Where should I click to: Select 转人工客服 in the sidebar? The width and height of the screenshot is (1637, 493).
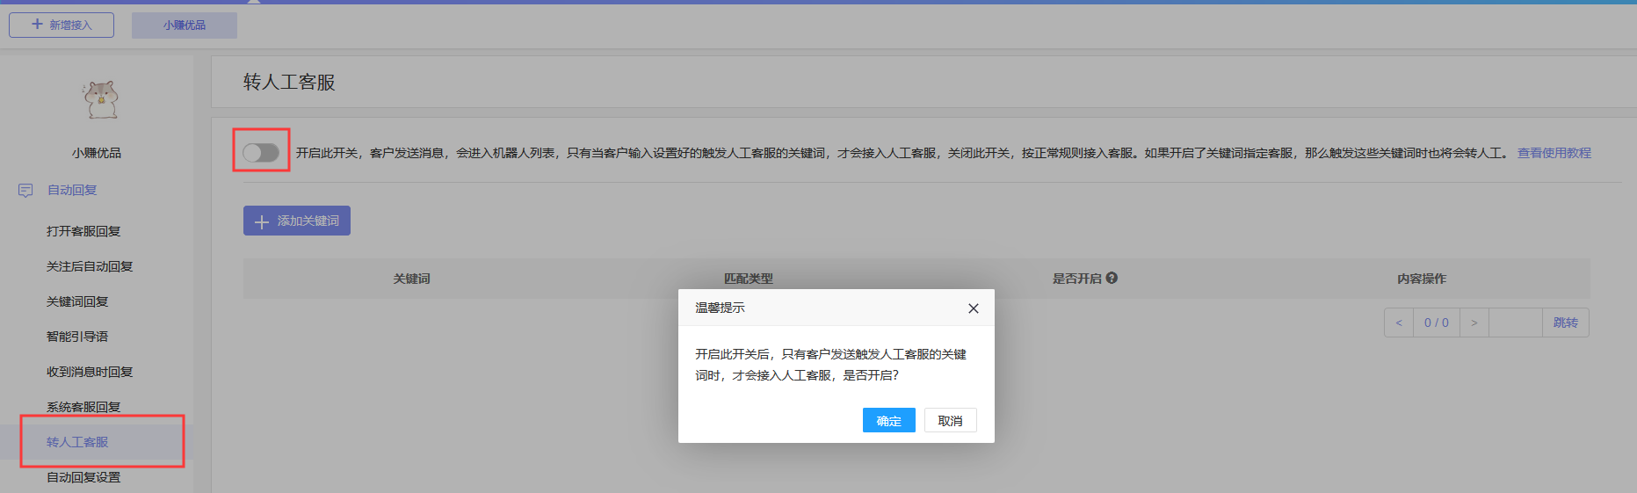[x=77, y=442]
